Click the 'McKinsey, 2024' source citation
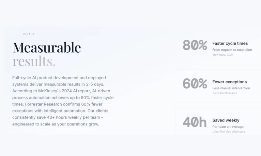Screen dimensions: 261x156 tap(223, 55)
